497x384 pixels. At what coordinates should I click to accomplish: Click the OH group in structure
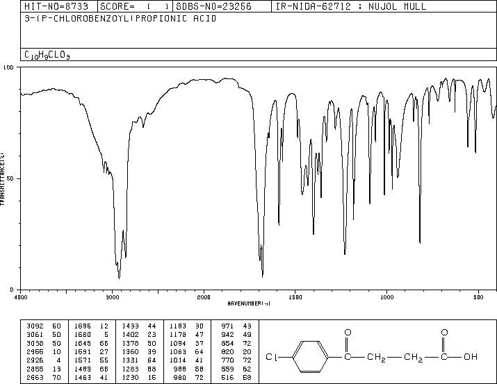[x=471, y=357]
